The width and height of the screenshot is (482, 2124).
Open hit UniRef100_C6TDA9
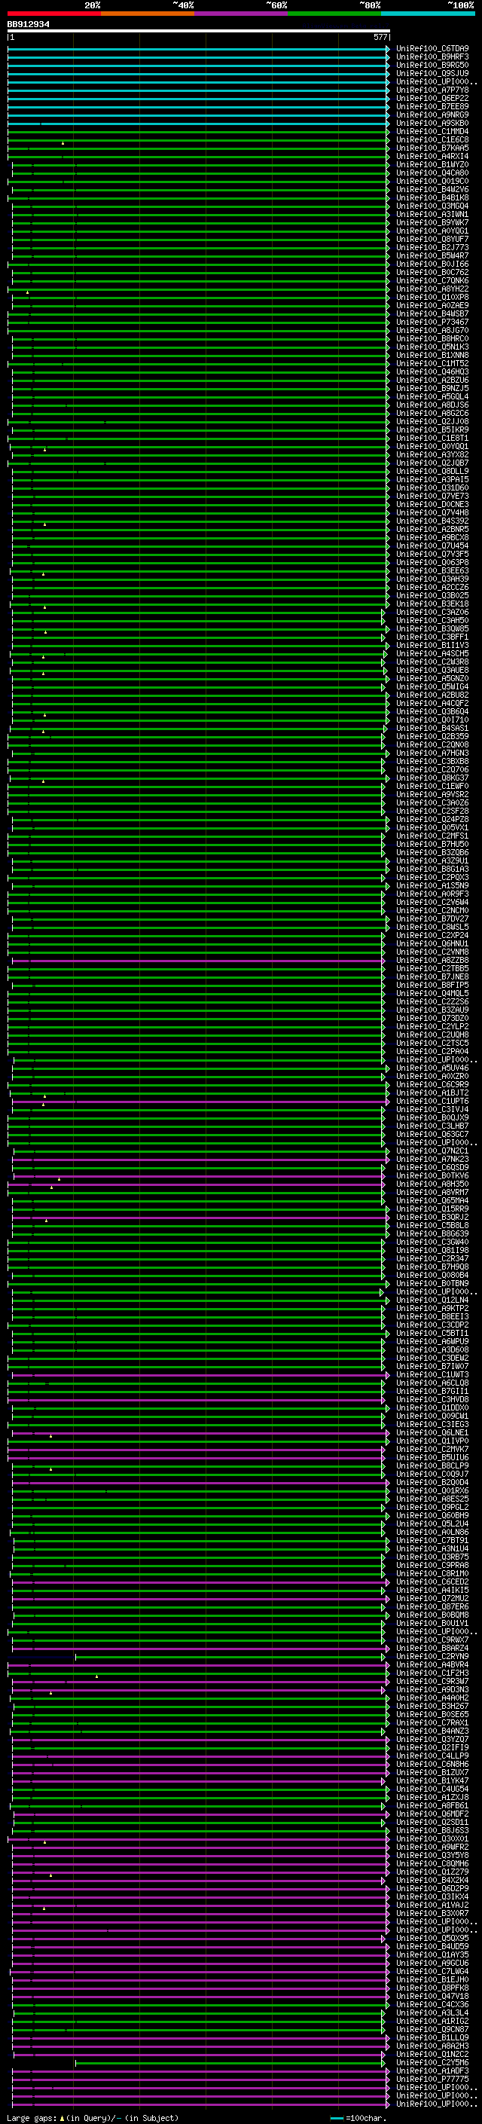432,49
